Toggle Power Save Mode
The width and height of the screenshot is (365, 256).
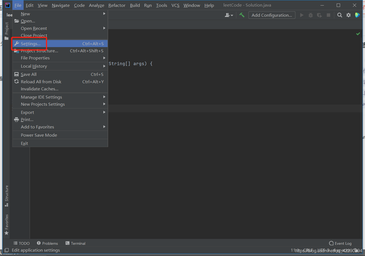(60, 135)
